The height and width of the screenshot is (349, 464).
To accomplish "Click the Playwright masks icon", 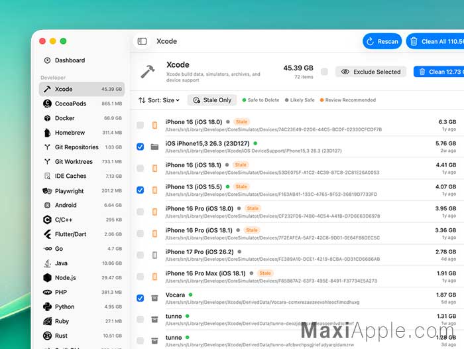I will [47, 191].
